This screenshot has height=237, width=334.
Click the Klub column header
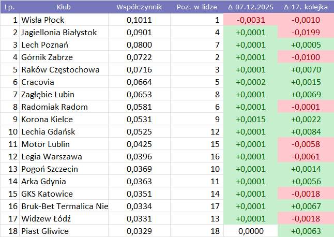point(64,7)
